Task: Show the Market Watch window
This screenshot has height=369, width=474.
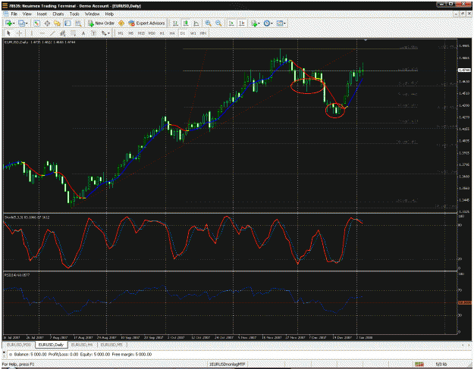Action: 36,23
